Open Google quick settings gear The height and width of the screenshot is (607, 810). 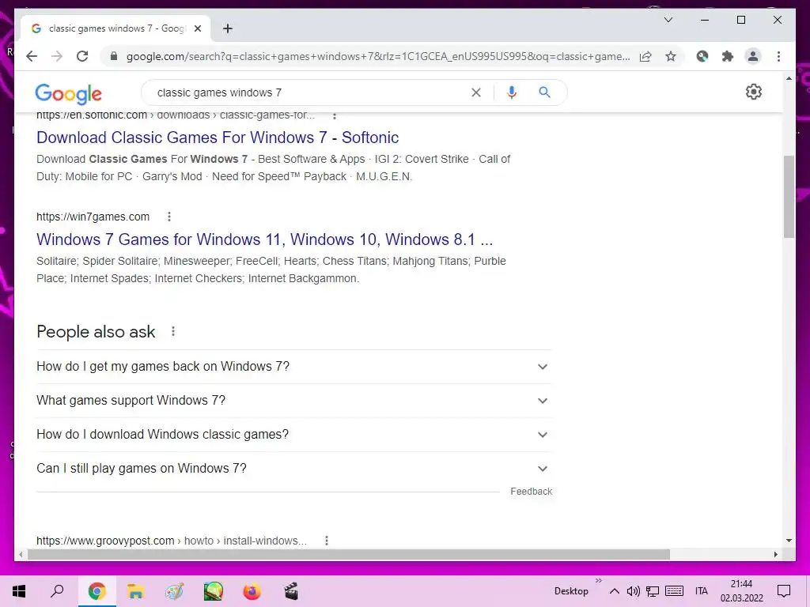pos(754,92)
